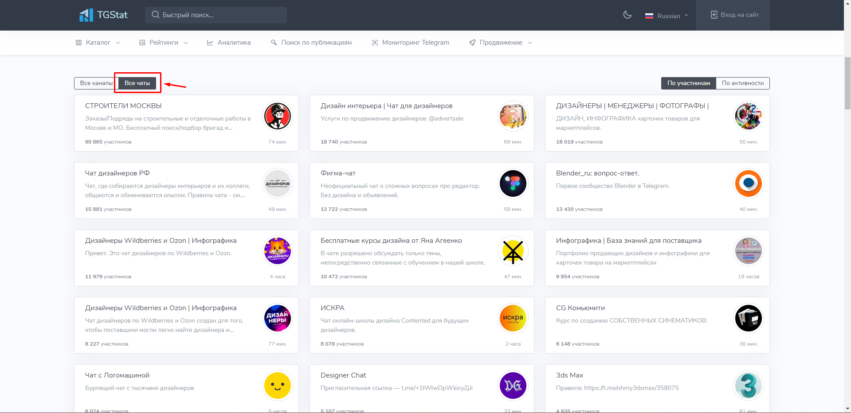This screenshot has height=413, width=851.
Task: Sort by По участникам
Action: click(689, 83)
